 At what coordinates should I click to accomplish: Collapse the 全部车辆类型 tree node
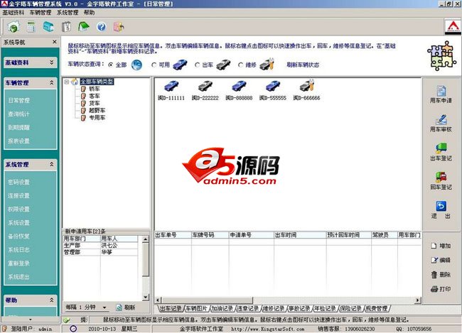(x=67, y=82)
